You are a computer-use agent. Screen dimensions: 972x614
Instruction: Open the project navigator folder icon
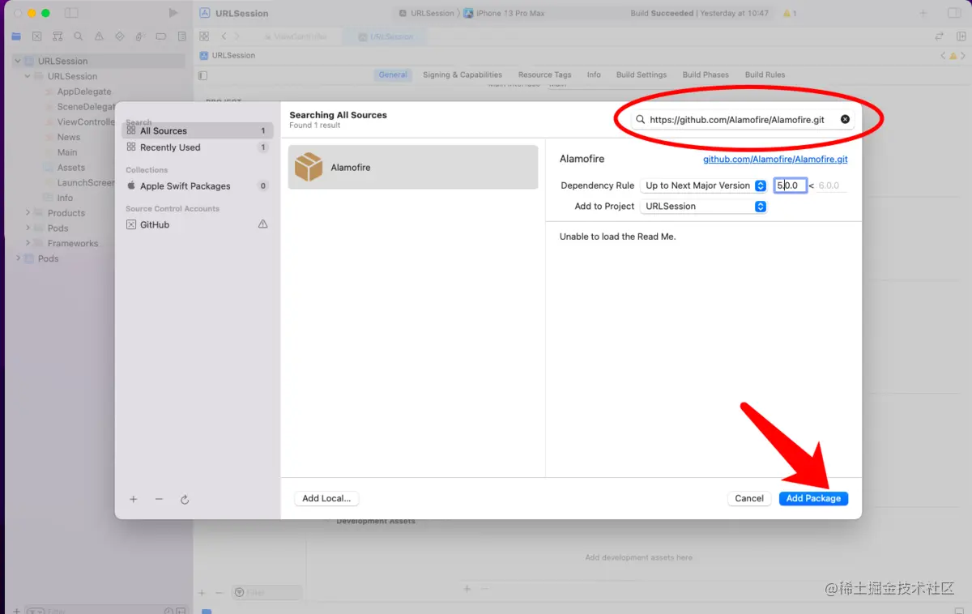[x=16, y=36]
